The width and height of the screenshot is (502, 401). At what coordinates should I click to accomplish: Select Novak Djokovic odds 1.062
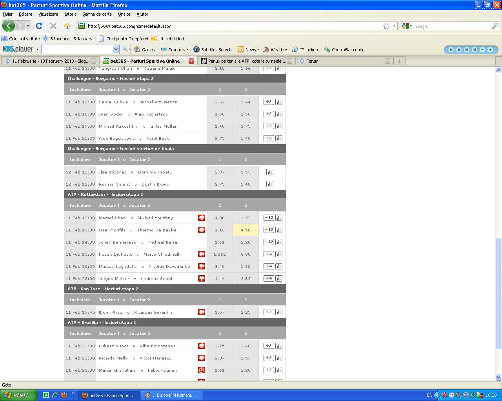pos(220,254)
